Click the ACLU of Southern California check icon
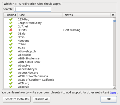Image resolution: width=120 pixels, height=105 pixels. tap(11, 80)
